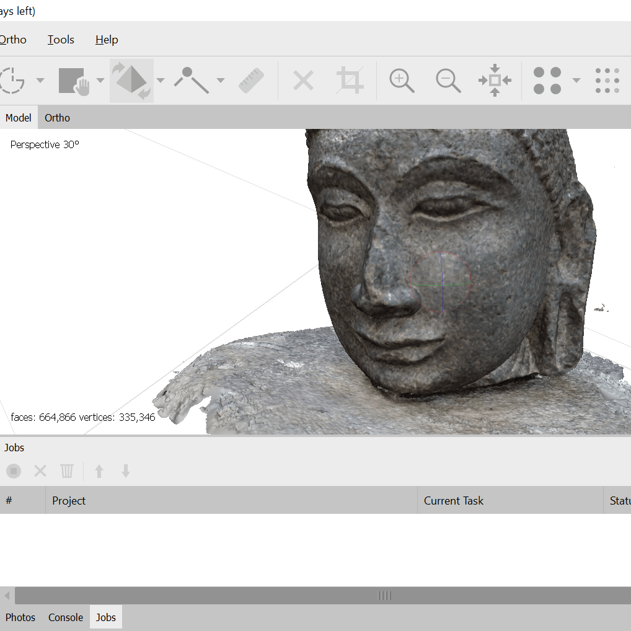The height and width of the screenshot is (631, 631).
Task: Open the Ortho menu in menu bar
Action: (x=13, y=40)
